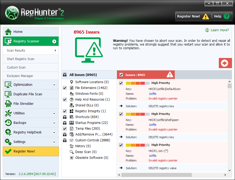The width and height of the screenshot is (235, 180).
Task: Click the Registry Integrity icon
Action: (72, 111)
